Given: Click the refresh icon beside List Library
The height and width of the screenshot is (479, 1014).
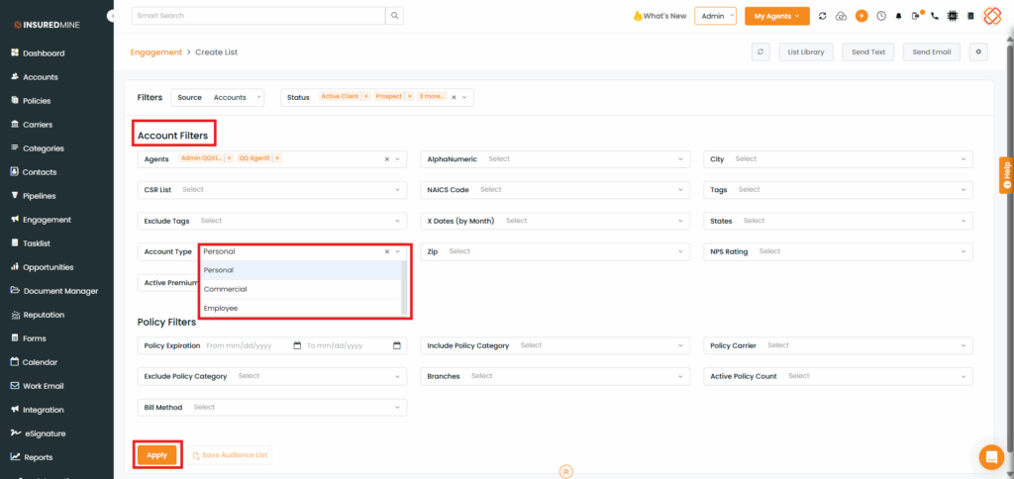Looking at the screenshot, I should click(x=760, y=51).
